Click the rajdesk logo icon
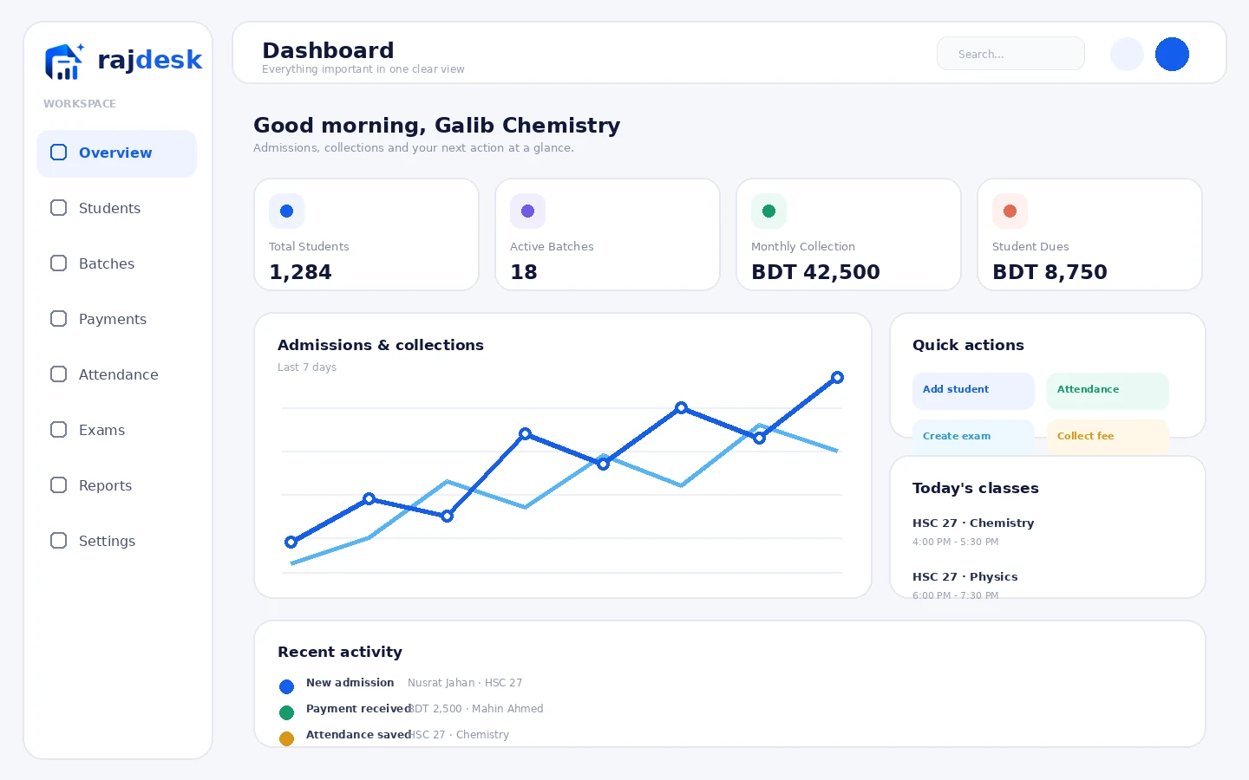 pyautogui.click(x=64, y=61)
